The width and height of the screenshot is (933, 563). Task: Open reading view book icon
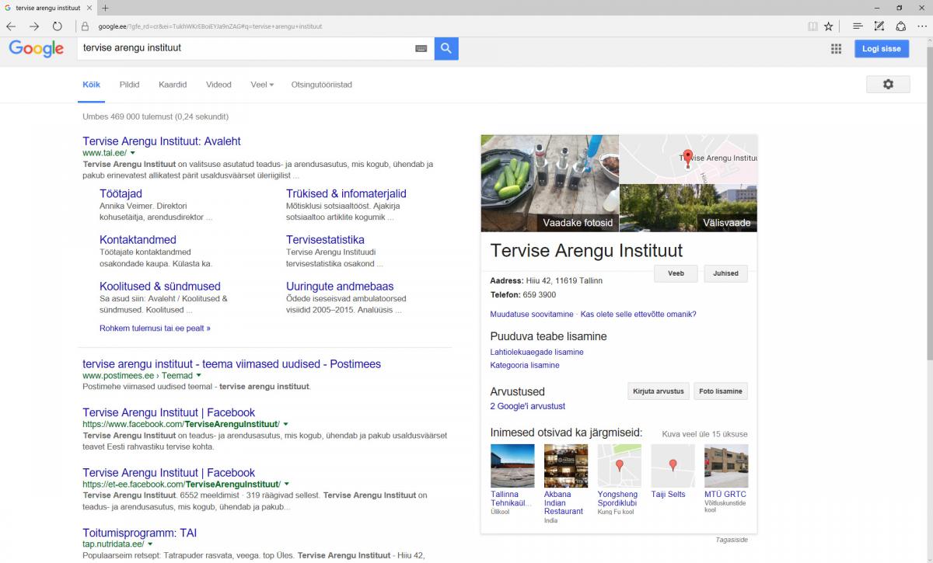[812, 26]
